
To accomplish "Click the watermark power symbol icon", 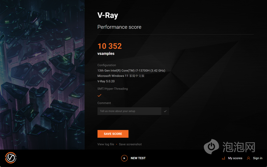I will coord(211,147).
